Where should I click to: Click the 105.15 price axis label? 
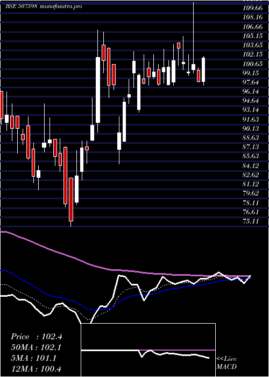(252, 36)
